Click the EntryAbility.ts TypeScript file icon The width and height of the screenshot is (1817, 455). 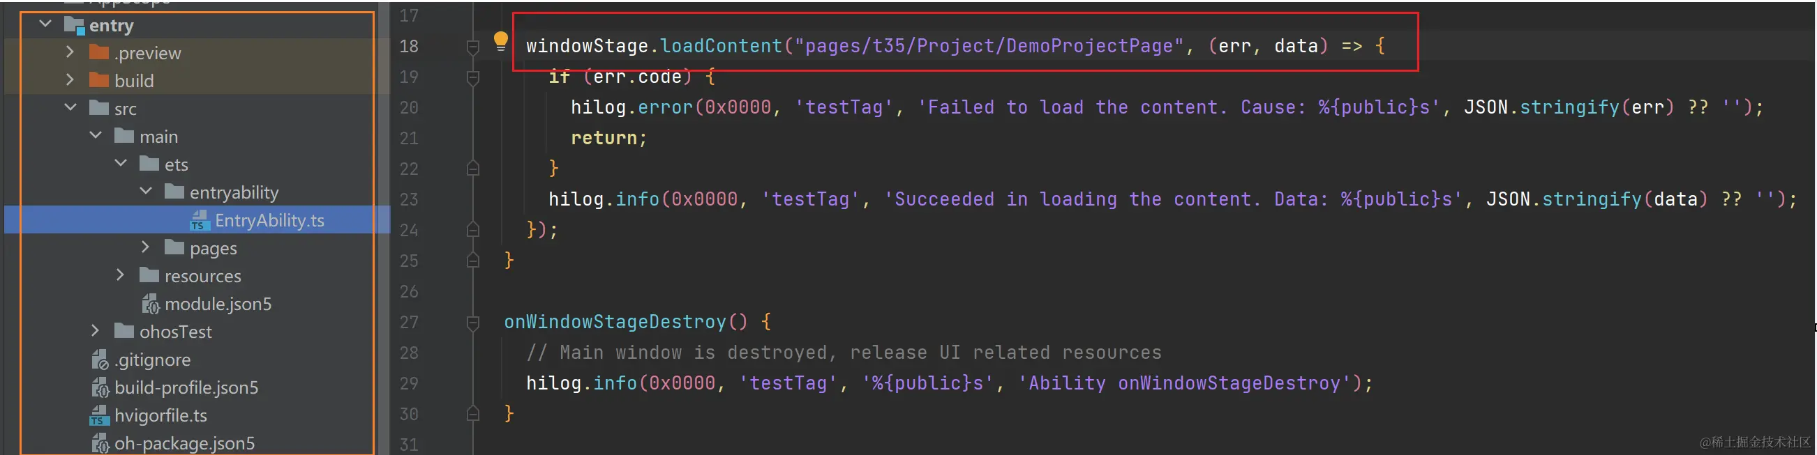point(200,220)
